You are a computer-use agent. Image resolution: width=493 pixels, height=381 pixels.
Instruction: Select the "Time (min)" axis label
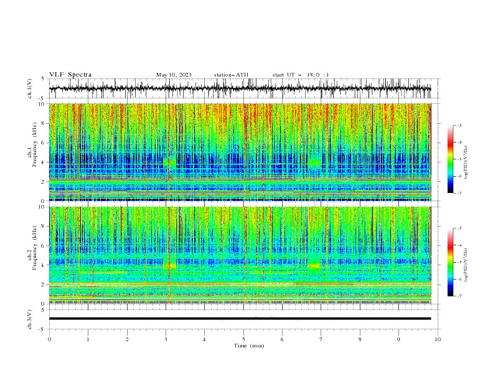(249, 346)
